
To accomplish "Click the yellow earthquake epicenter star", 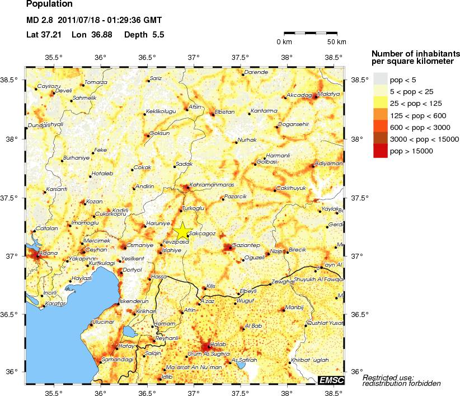I will (x=182, y=231).
